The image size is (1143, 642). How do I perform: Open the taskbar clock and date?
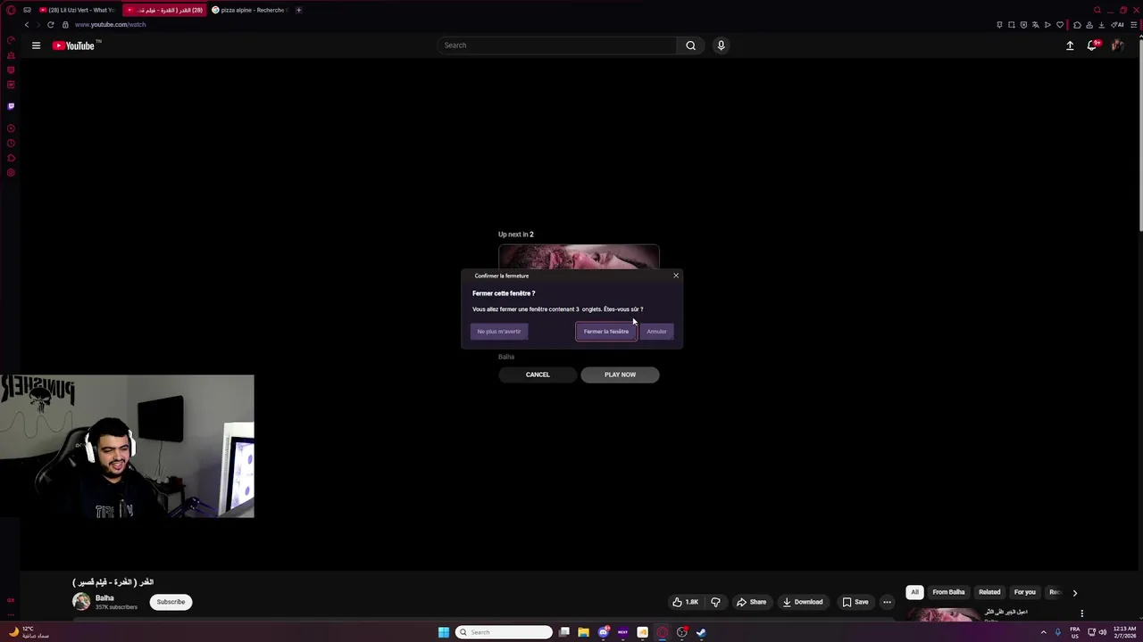pyautogui.click(x=1124, y=632)
